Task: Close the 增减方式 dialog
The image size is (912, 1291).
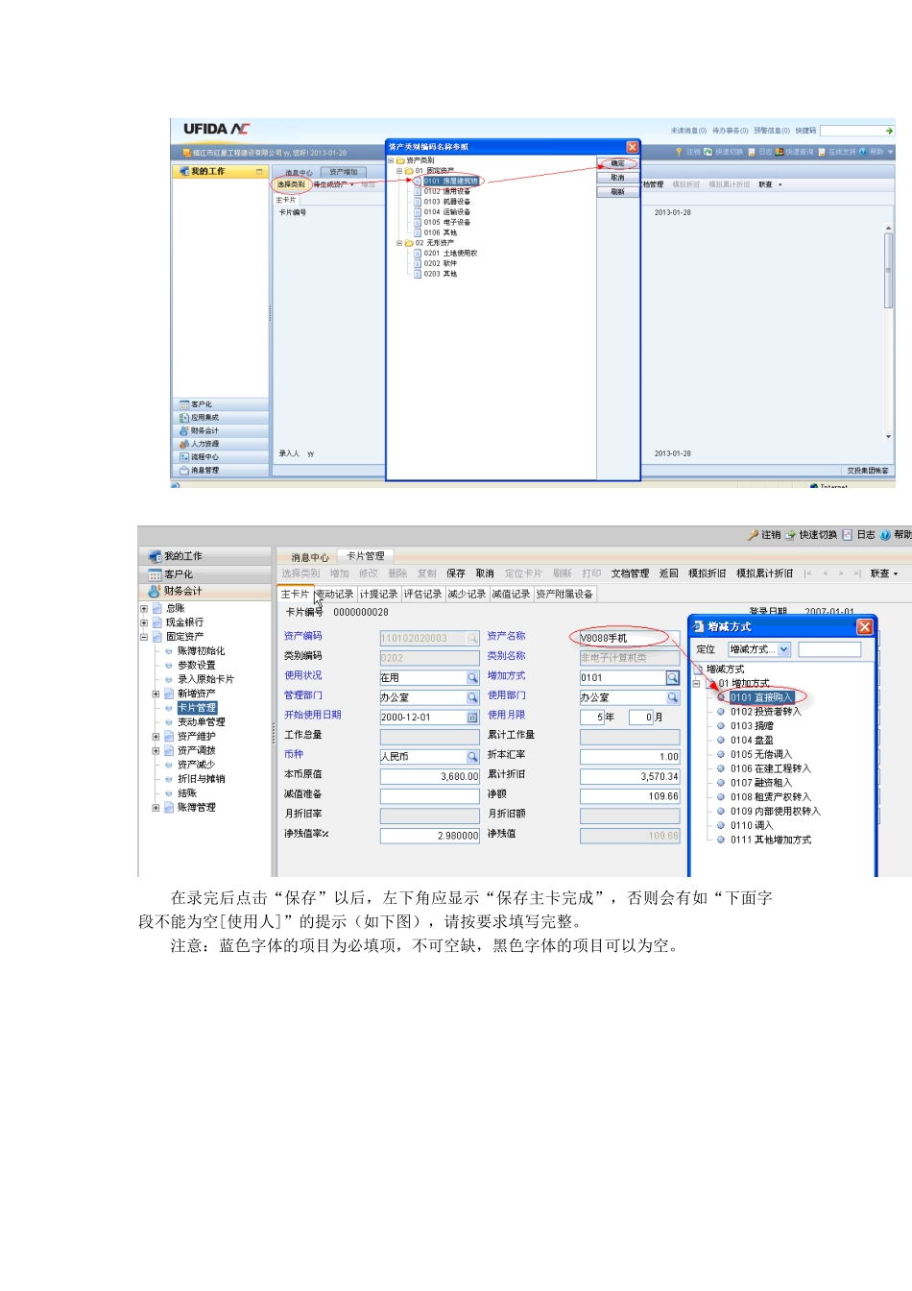Action: [x=864, y=626]
